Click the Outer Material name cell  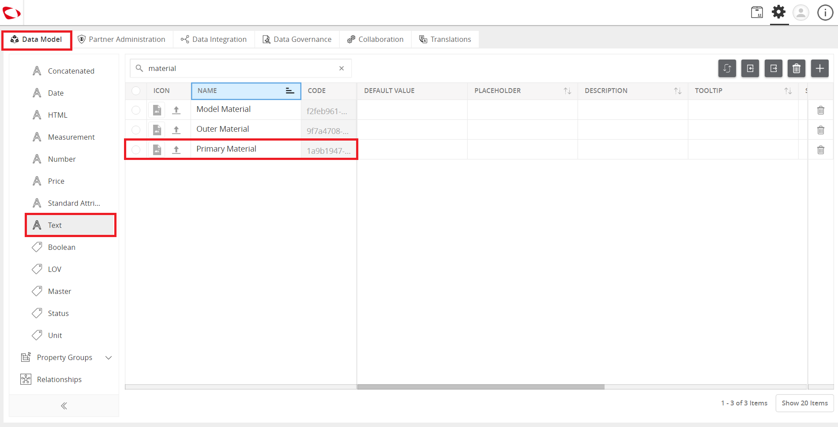coord(246,130)
